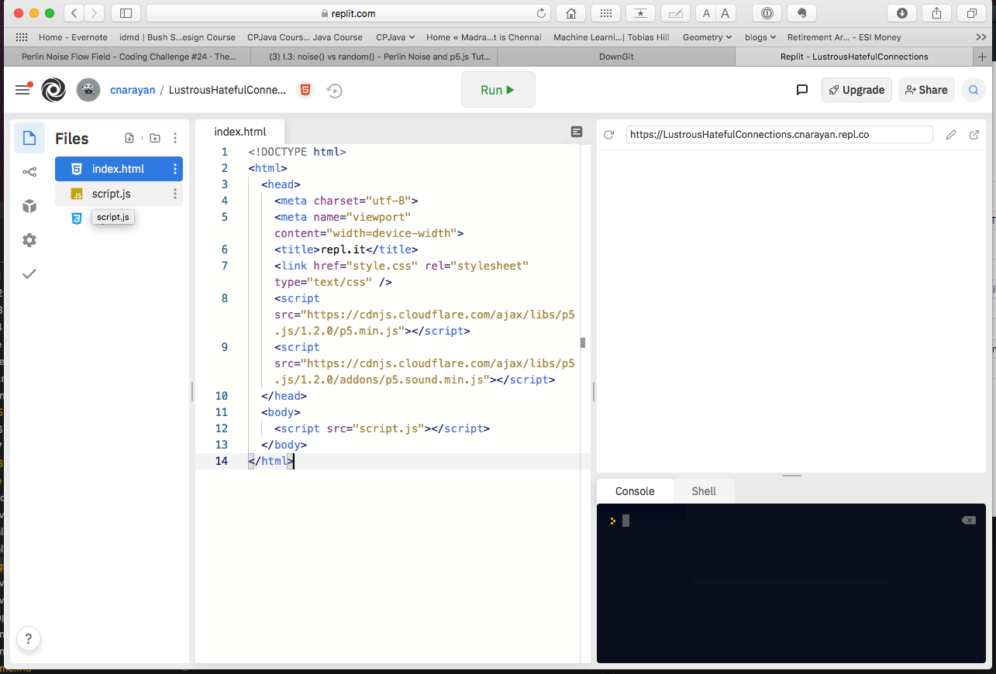
Task: Click the search magnifier icon in Replit header
Action: coord(973,90)
